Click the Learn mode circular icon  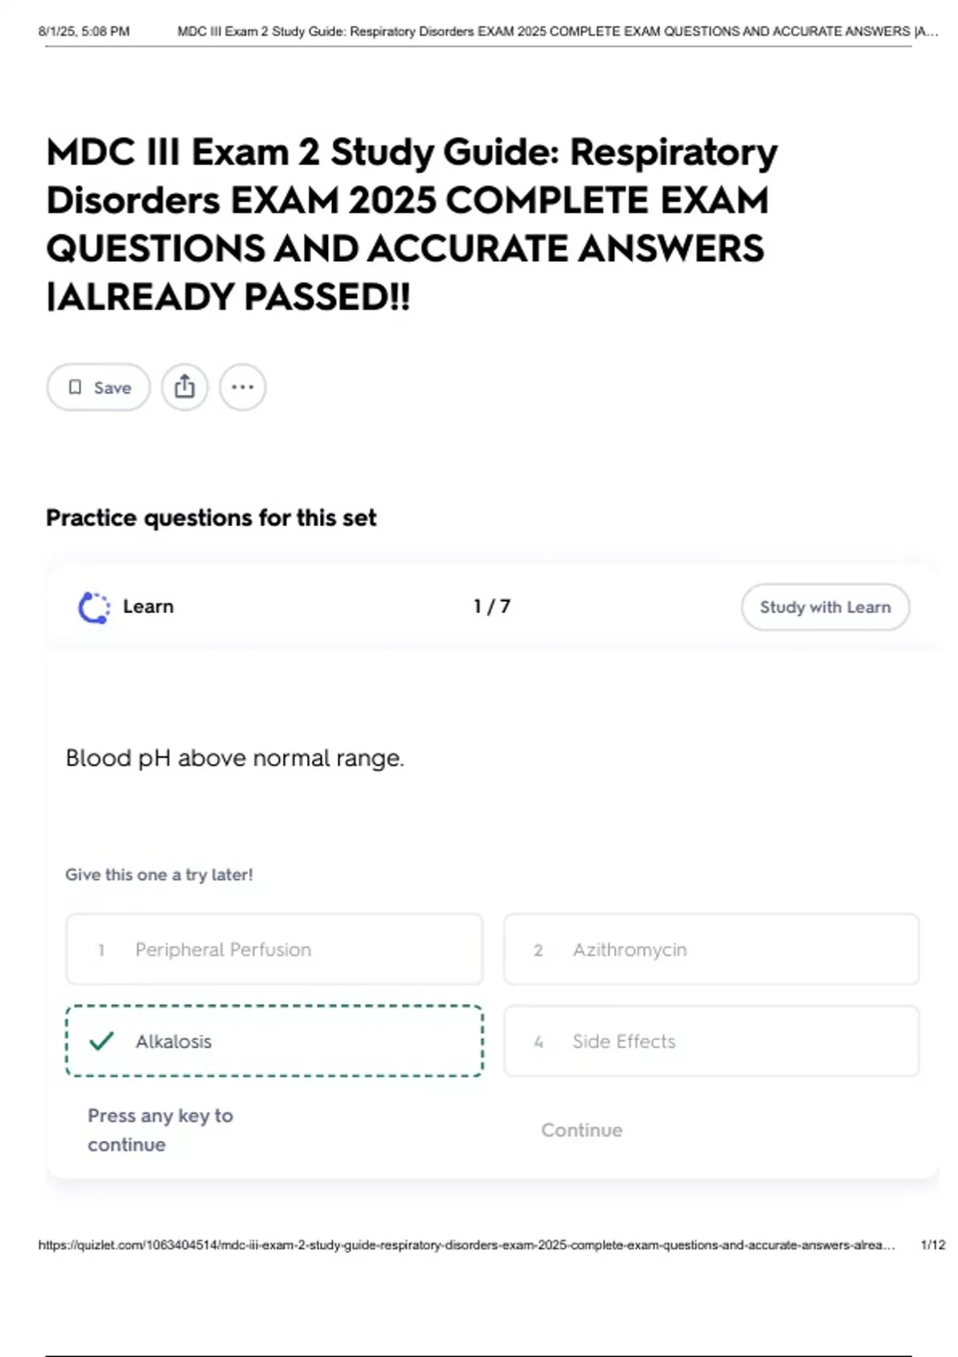[x=94, y=607]
